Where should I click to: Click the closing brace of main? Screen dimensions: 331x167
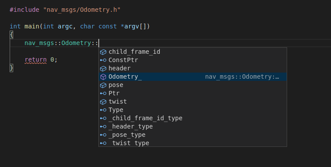click(x=11, y=68)
